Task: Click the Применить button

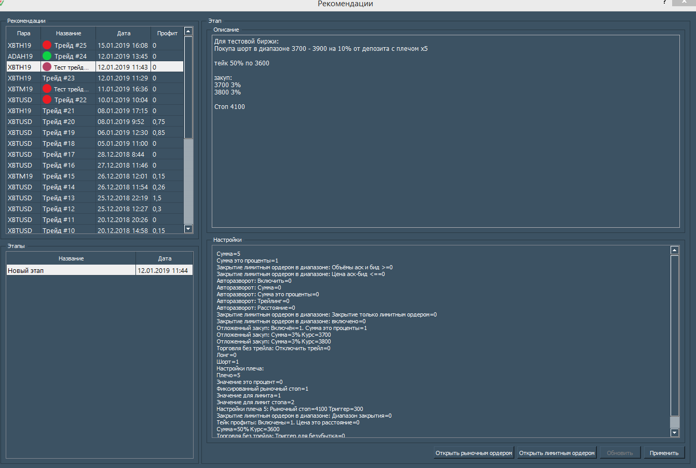Action: pos(664,453)
